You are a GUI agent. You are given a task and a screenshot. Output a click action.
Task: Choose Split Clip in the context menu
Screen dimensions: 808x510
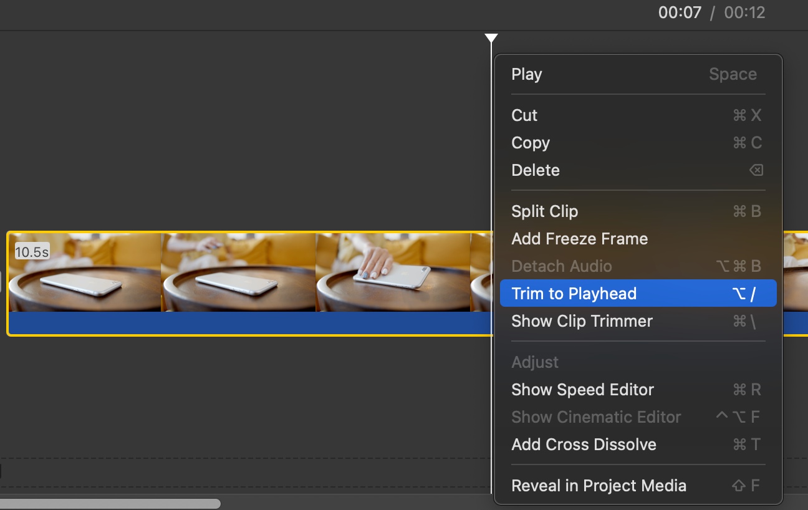(x=544, y=211)
